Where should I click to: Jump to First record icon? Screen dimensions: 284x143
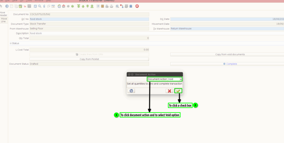click(x=78, y=6)
